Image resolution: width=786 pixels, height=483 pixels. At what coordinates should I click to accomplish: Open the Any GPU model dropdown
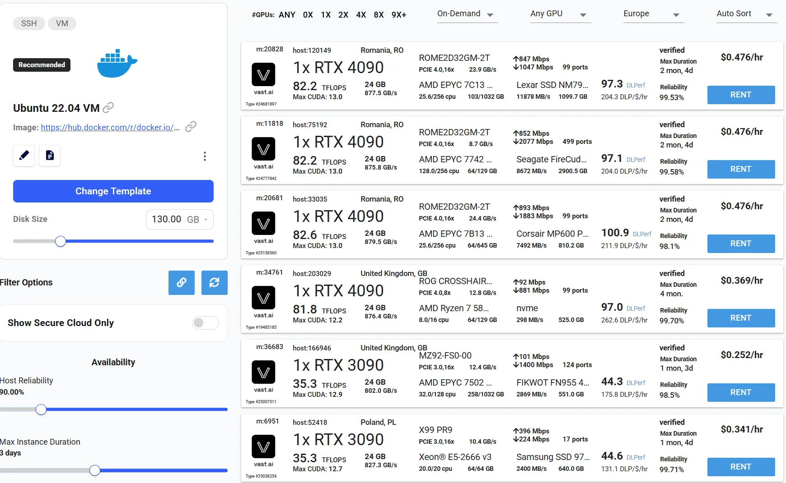[x=560, y=14]
